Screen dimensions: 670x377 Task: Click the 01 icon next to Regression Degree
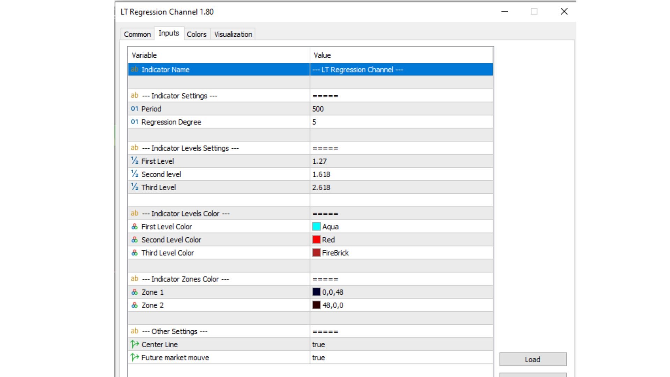click(134, 122)
